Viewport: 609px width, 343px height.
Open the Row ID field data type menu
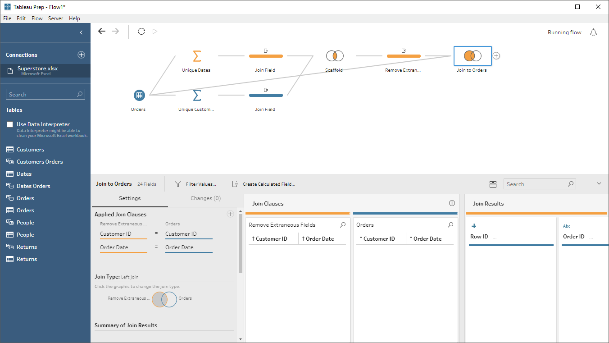click(473, 226)
